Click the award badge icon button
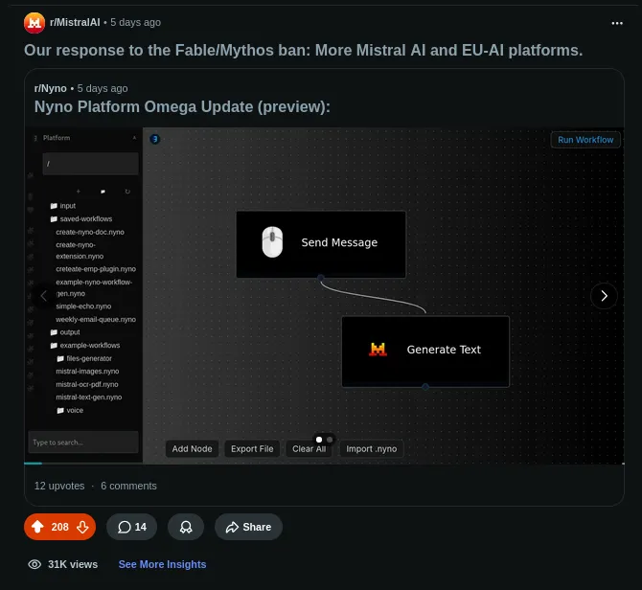 coord(186,527)
